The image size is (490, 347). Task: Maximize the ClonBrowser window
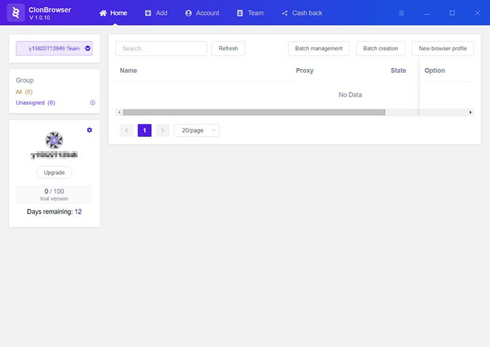click(452, 13)
